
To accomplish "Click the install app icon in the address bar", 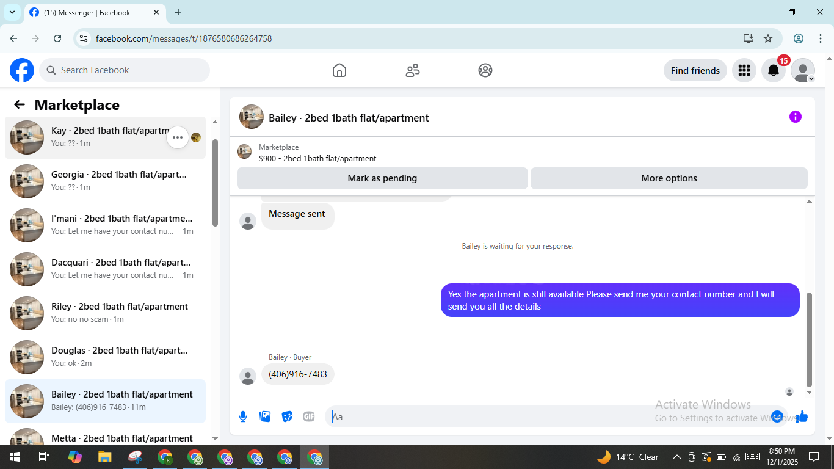I will click(749, 38).
